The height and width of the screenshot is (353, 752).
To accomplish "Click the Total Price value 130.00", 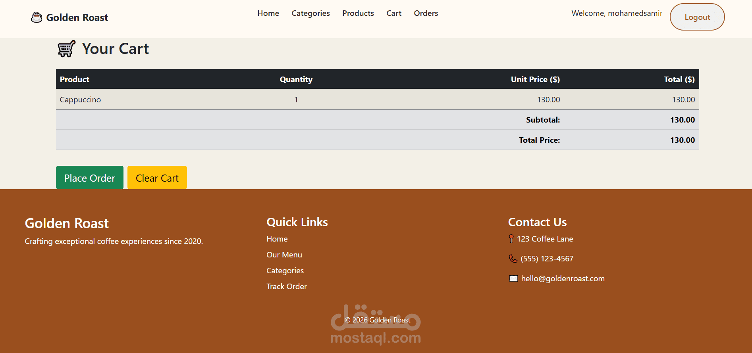I will tap(683, 140).
